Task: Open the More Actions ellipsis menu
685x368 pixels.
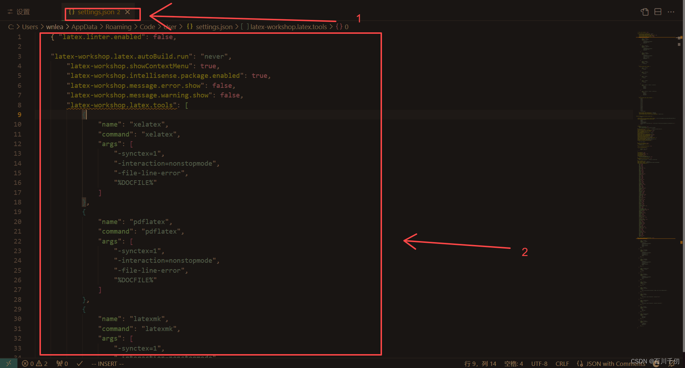Action: [x=671, y=12]
